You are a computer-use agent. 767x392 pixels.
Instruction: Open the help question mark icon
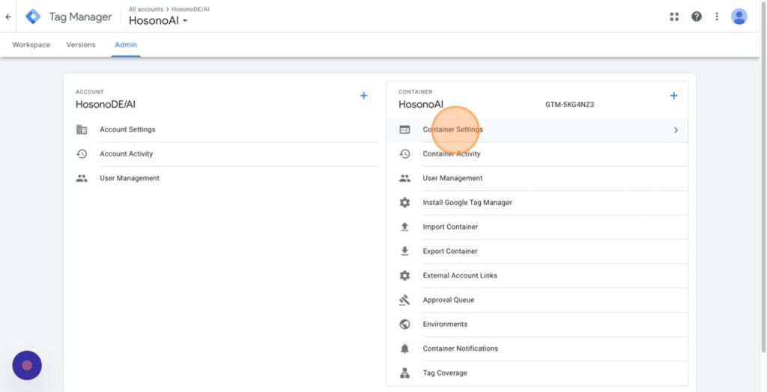pyautogui.click(x=697, y=16)
